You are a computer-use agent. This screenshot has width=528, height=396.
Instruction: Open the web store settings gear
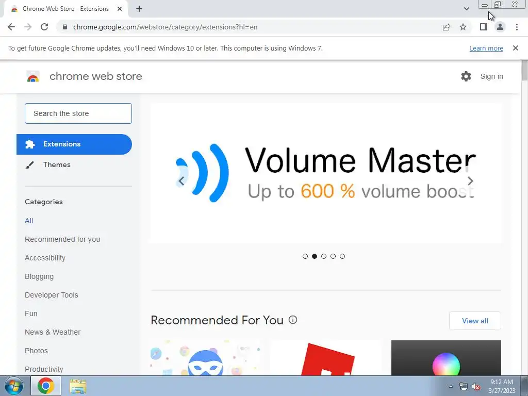click(x=466, y=76)
